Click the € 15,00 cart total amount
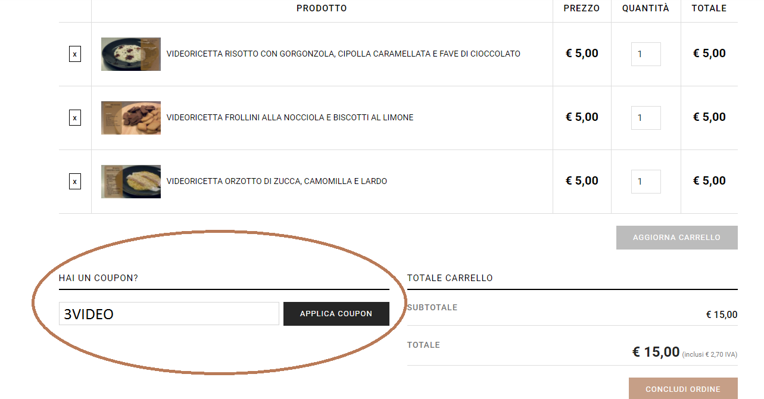Image resolution: width=764 pixels, height=399 pixels. pos(656,352)
